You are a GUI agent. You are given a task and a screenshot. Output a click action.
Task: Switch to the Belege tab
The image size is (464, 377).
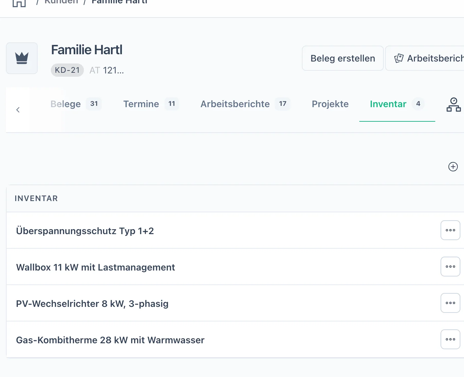tap(76, 104)
